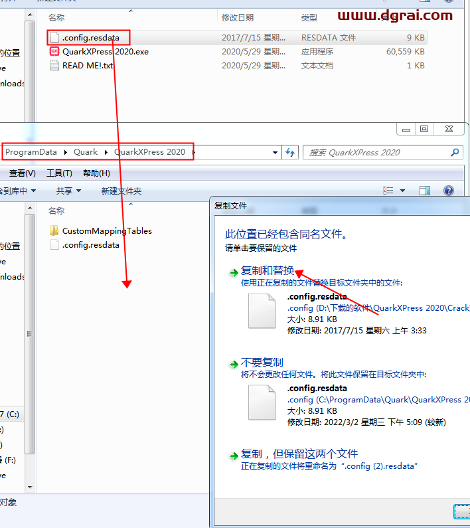Click green arrow beside 不要复制
The height and width of the screenshot is (528, 470).
click(234, 364)
